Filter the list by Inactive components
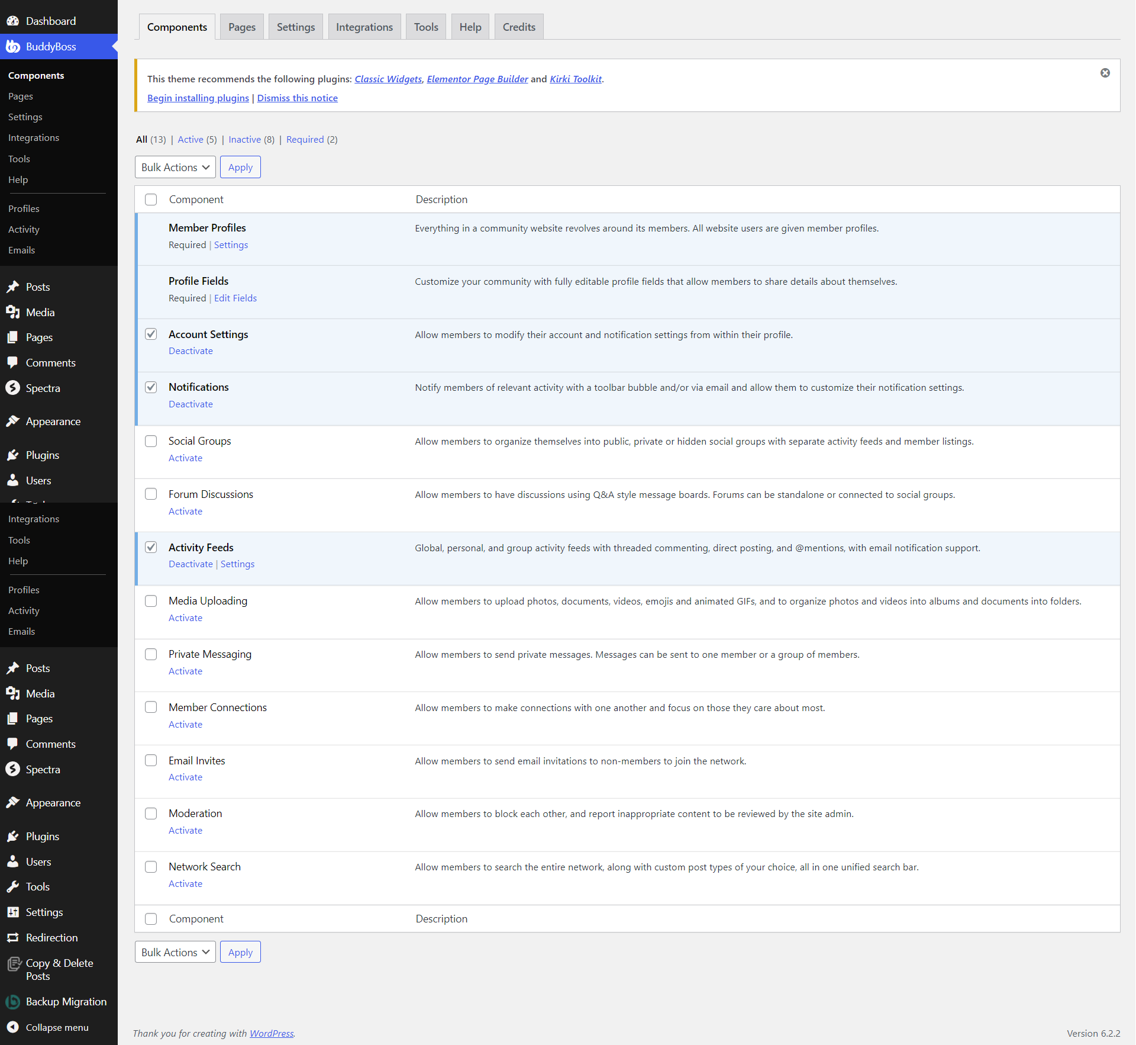 click(244, 139)
